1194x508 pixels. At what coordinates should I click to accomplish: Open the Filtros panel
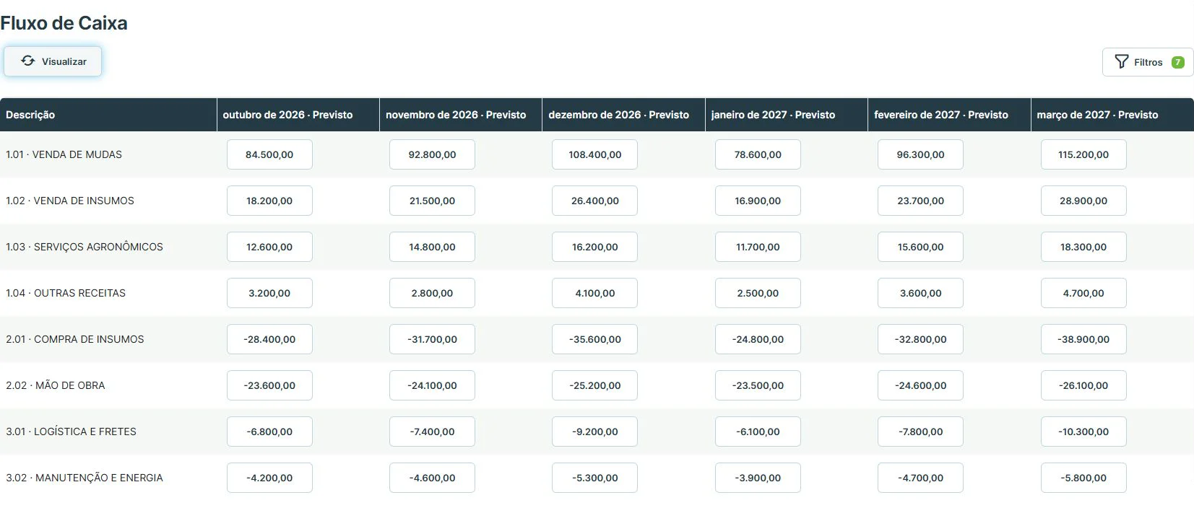pos(1148,62)
